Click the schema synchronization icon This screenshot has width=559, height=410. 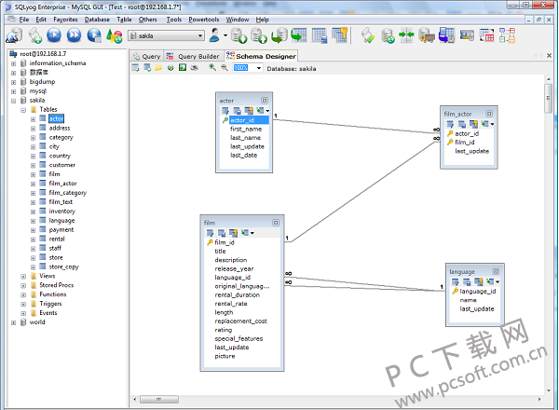click(x=406, y=35)
